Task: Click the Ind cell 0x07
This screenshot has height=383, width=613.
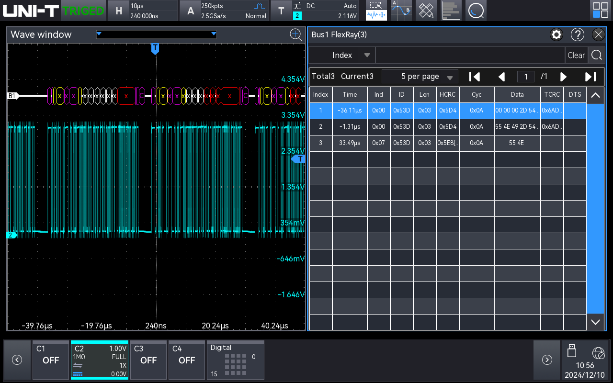Action: tap(378, 143)
